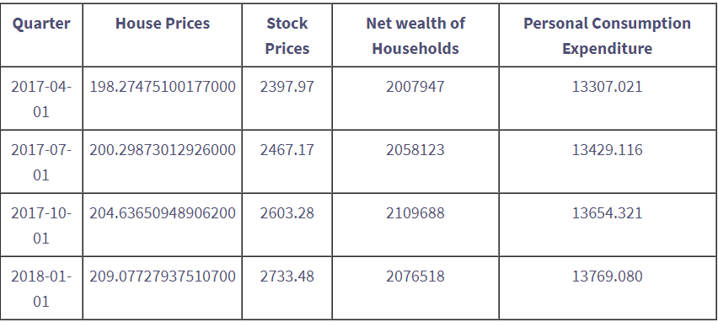Select stock price value 2397.97
Screen dimensions: 718x322
[287, 87]
